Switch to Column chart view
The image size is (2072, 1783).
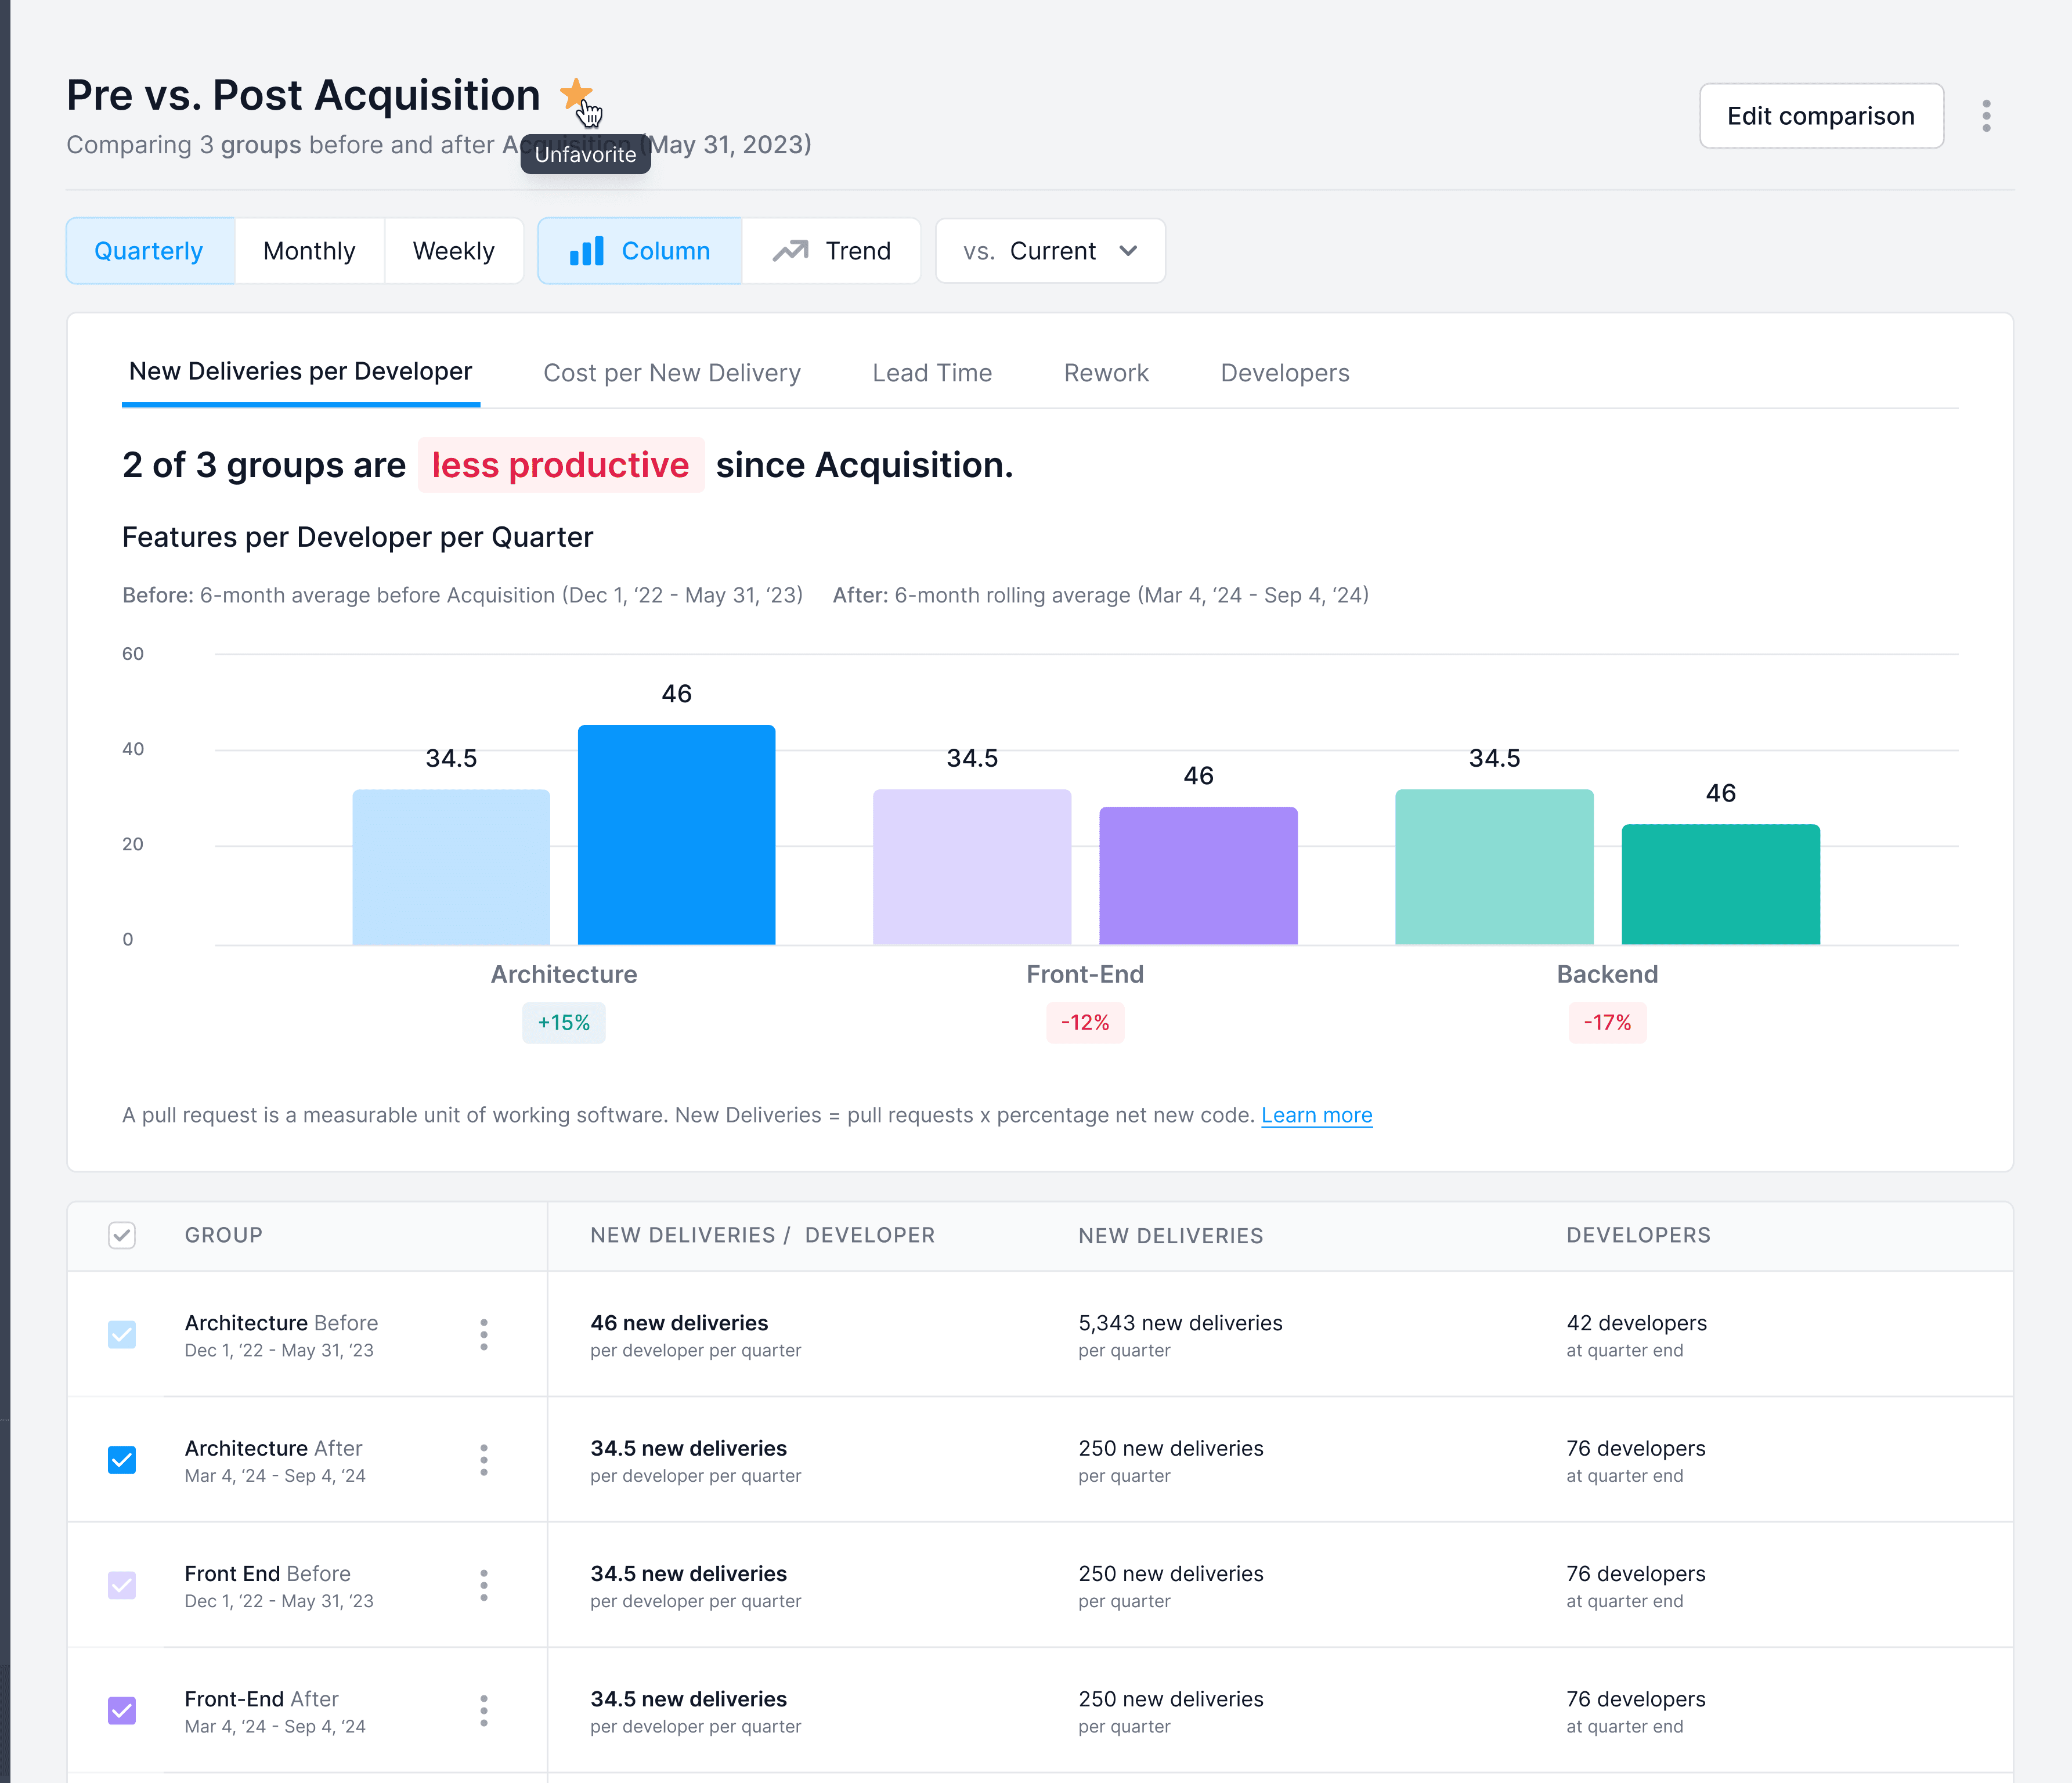click(640, 251)
